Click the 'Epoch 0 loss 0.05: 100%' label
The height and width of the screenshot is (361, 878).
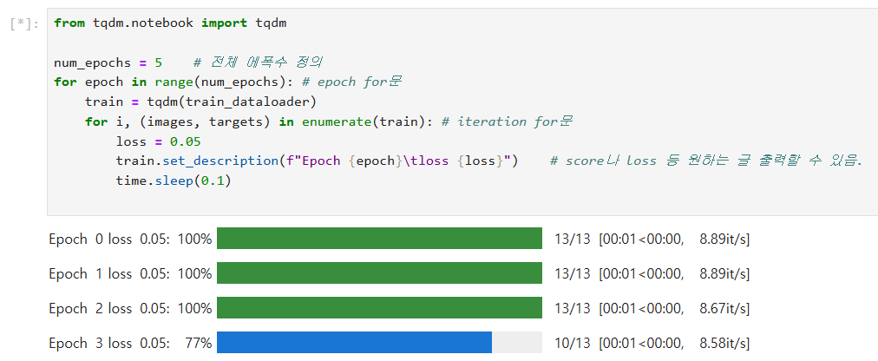coord(130,239)
